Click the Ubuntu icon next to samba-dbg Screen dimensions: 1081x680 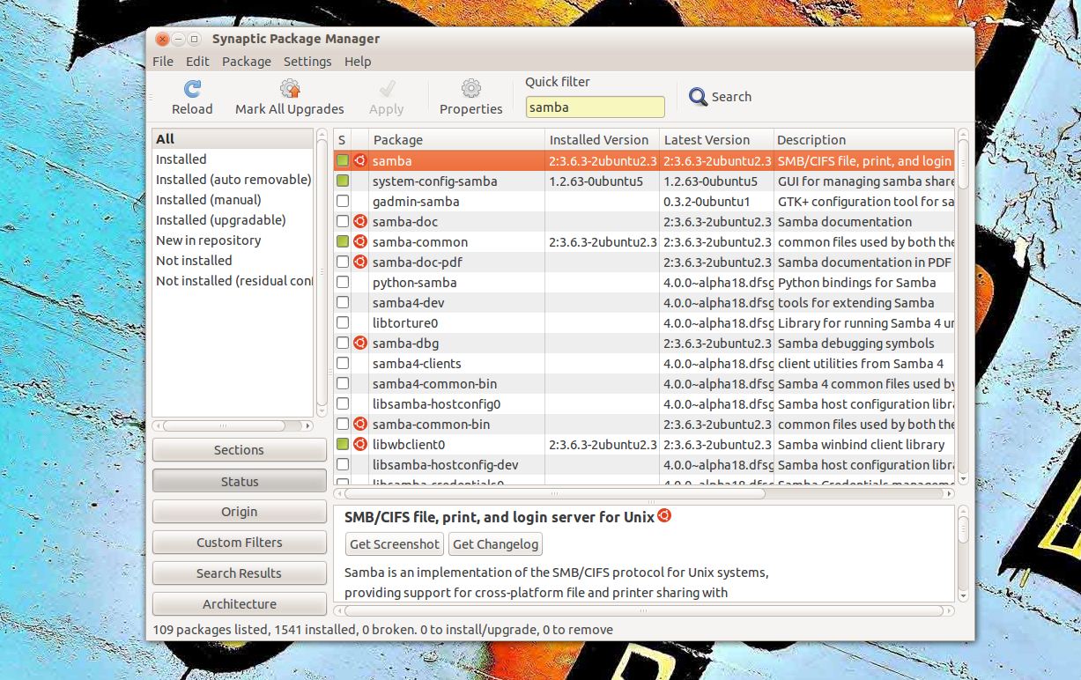[359, 344]
